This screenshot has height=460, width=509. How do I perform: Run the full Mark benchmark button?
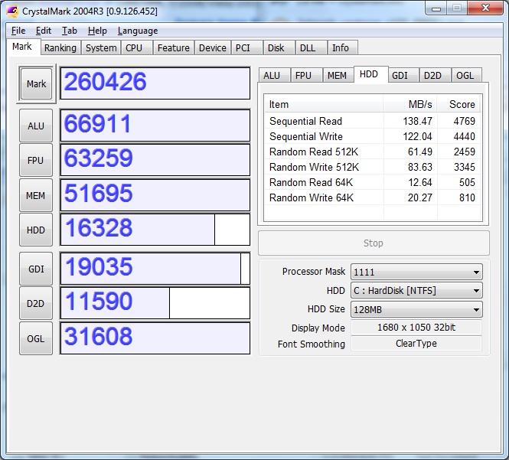coord(36,83)
